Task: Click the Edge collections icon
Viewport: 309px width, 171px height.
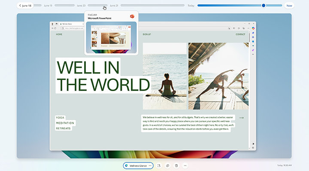Action: [x=244, y=28]
